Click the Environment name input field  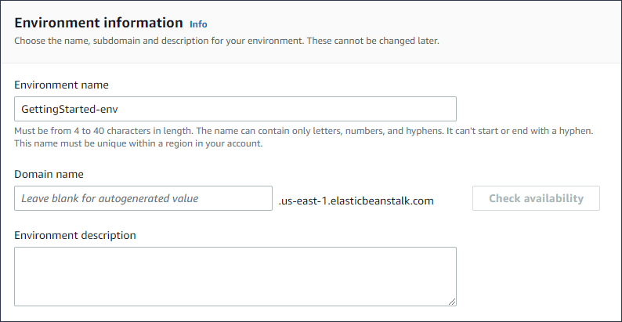[235, 109]
